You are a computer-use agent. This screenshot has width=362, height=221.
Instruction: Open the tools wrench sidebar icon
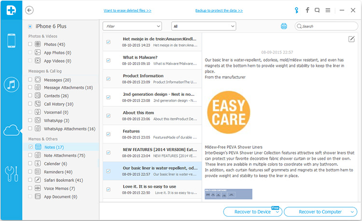(11, 174)
